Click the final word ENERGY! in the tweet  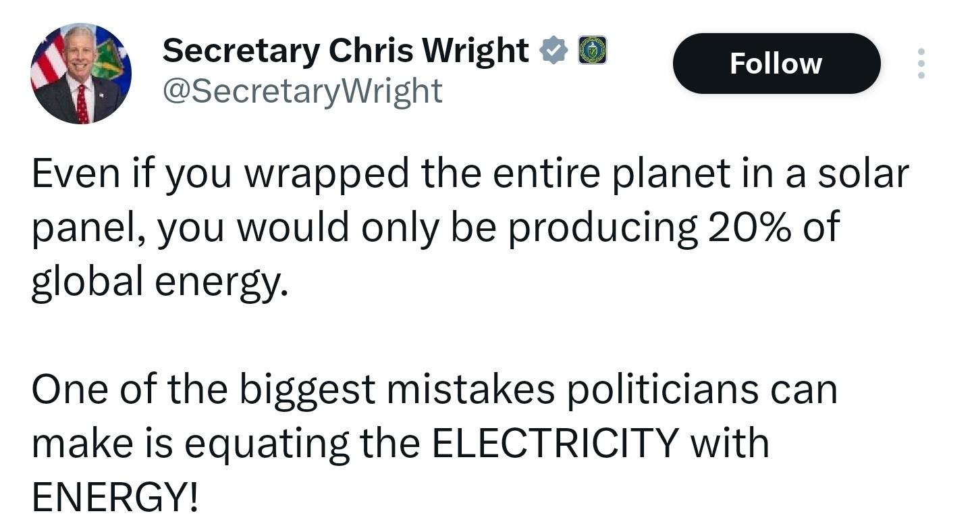point(115,498)
